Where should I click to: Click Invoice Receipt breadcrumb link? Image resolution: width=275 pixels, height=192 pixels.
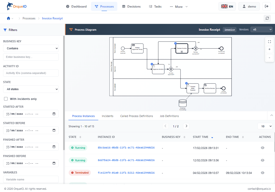[52, 18]
